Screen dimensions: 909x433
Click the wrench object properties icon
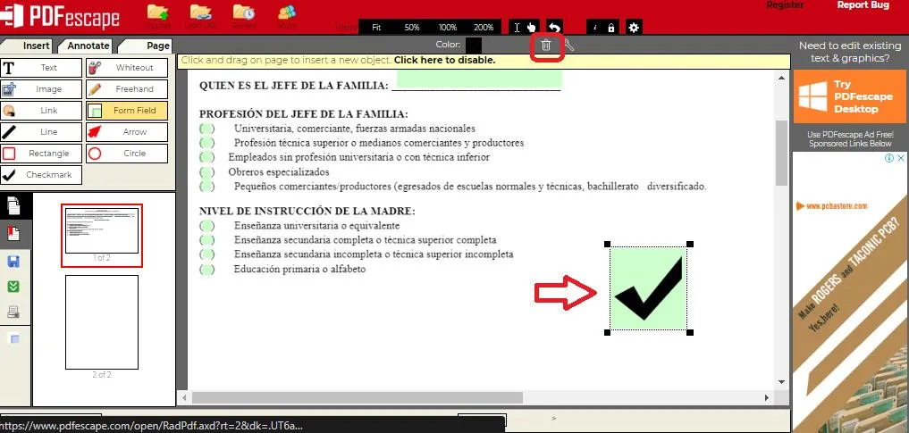tap(569, 46)
